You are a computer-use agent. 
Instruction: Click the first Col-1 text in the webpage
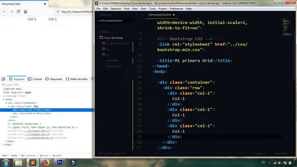[x=32, y=19]
